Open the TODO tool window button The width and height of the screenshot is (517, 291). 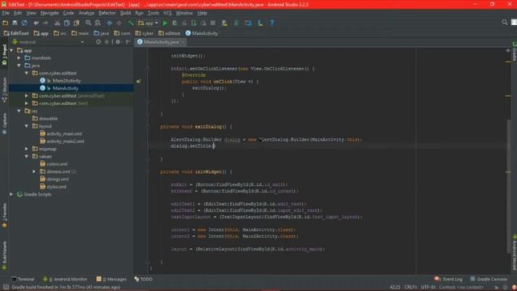click(x=144, y=279)
